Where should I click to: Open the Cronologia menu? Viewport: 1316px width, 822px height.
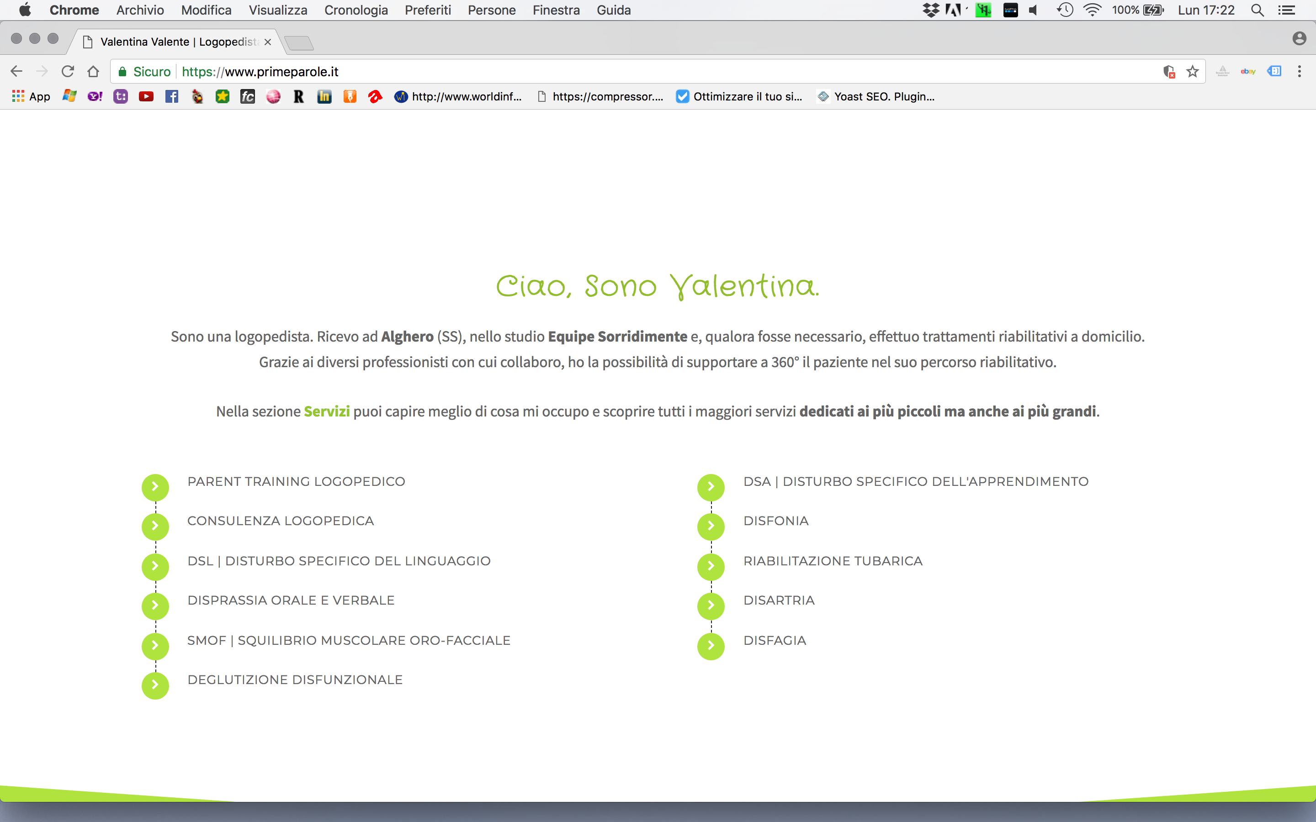coord(356,10)
